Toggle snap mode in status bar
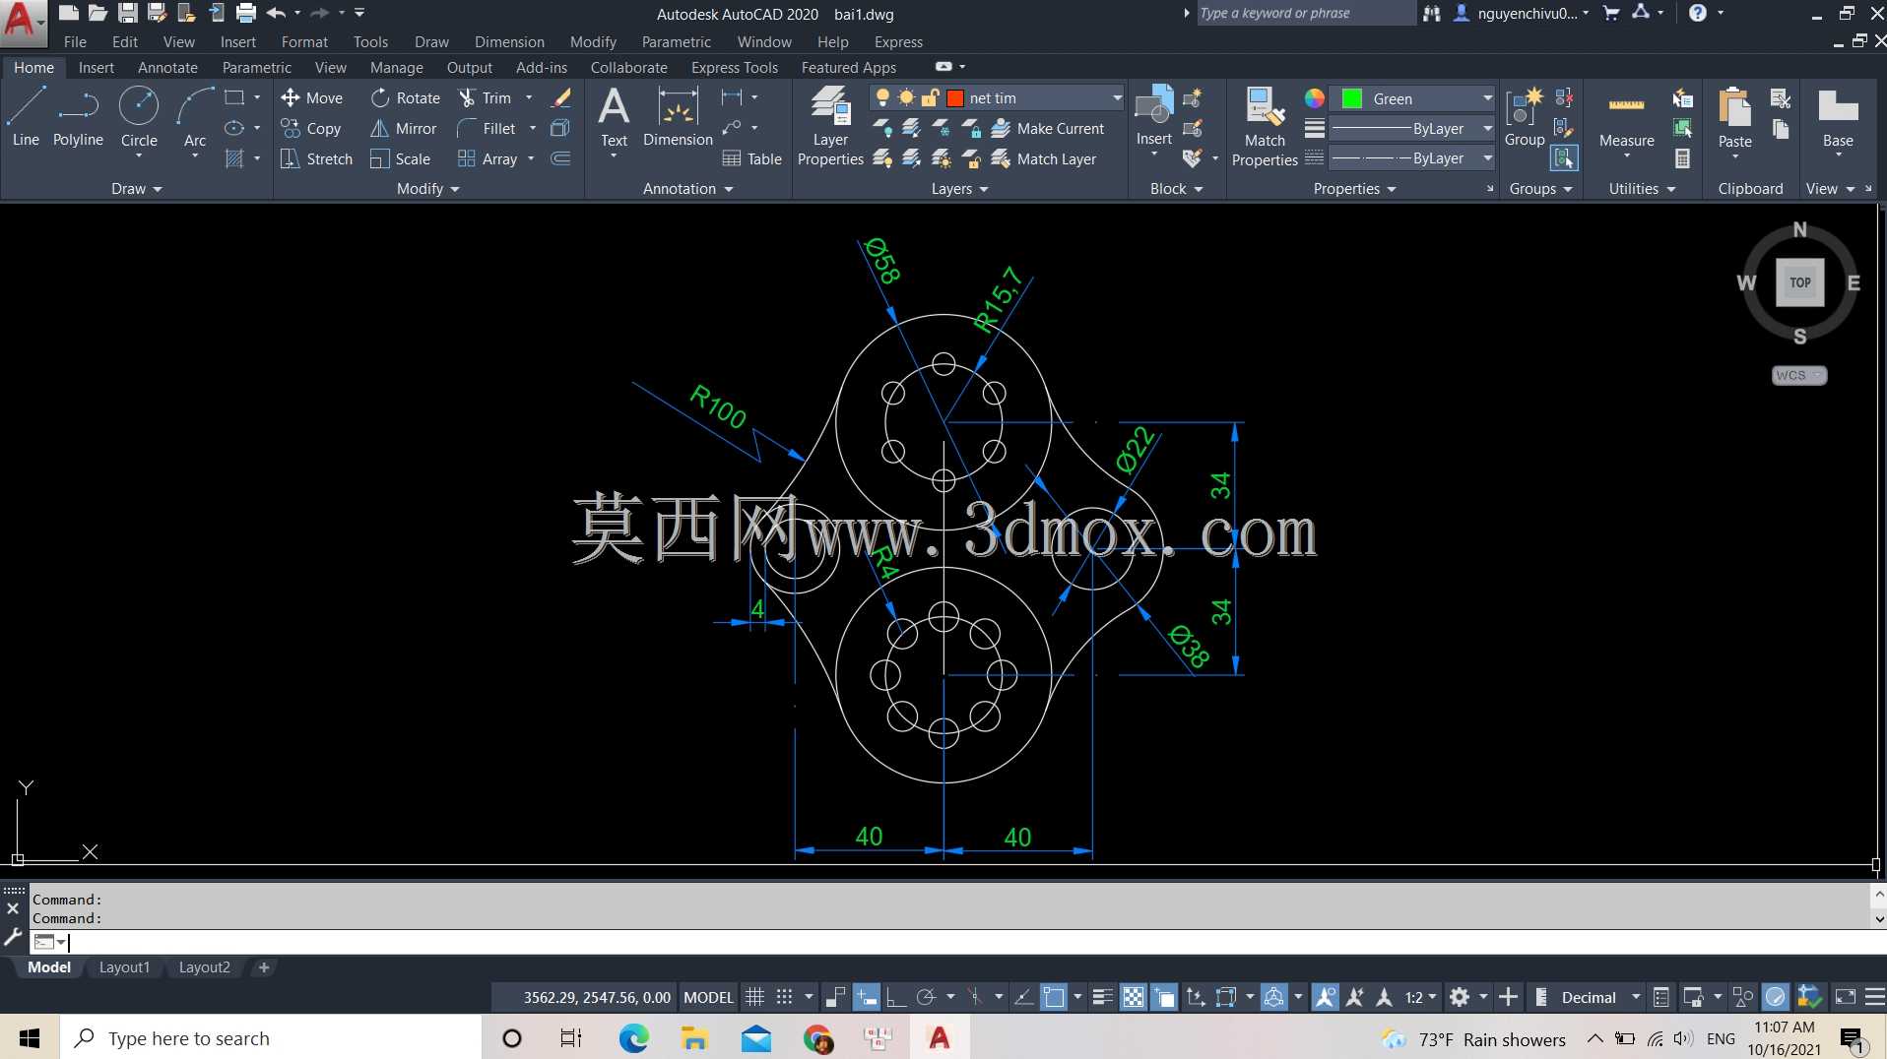This screenshot has height=1059, width=1887. [x=784, y=997]
